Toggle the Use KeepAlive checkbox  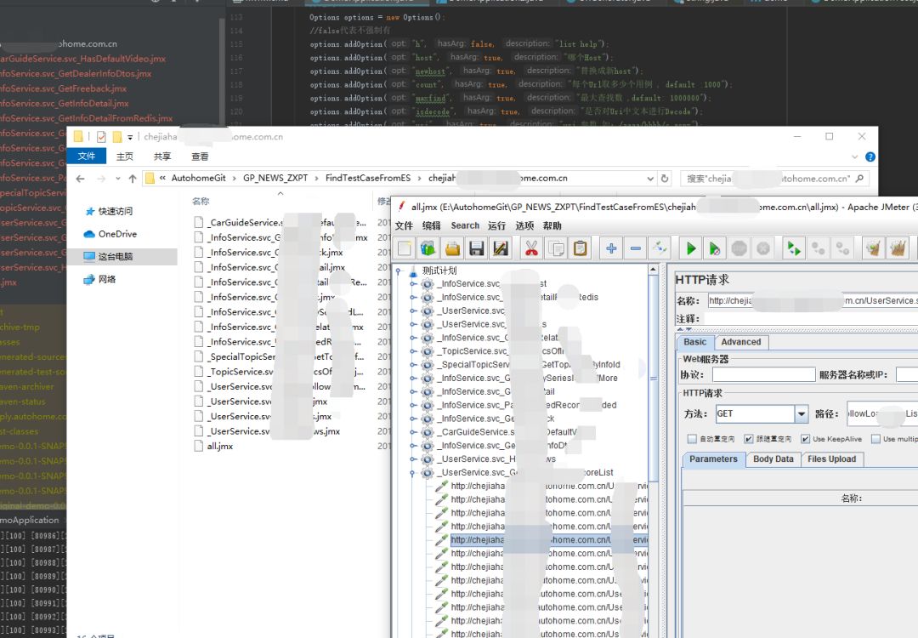[x=806, y=439]
